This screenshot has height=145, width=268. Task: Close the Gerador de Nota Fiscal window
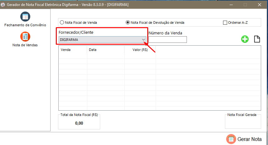(x=259, y=5)
